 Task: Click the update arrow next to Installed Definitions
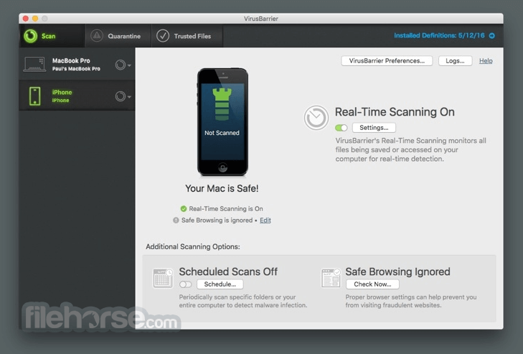[x=492, y=35]
